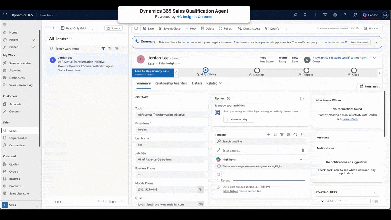Screen dimensions: 391x220
Task: Open the Related tab dropdown
Action: 214,83
